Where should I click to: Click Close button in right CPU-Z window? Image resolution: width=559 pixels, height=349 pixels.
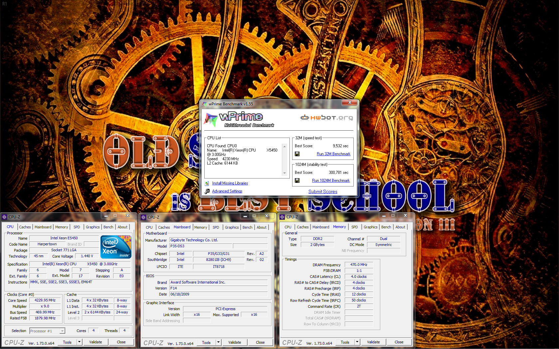[x=399, y=342]
